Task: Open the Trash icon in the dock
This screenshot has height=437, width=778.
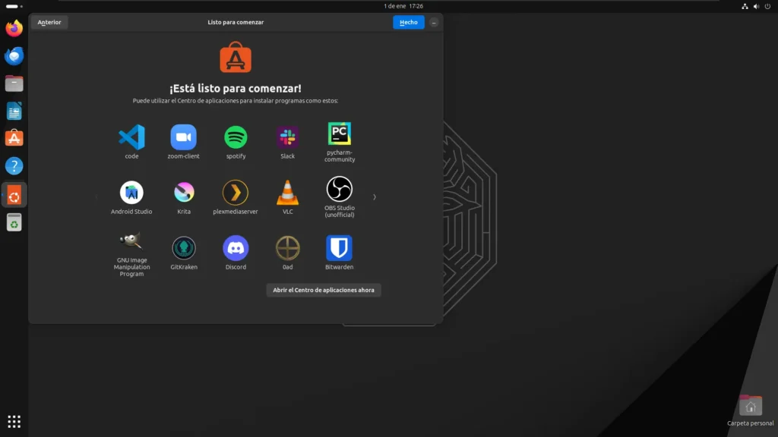Action: click(x=14, y=222)
